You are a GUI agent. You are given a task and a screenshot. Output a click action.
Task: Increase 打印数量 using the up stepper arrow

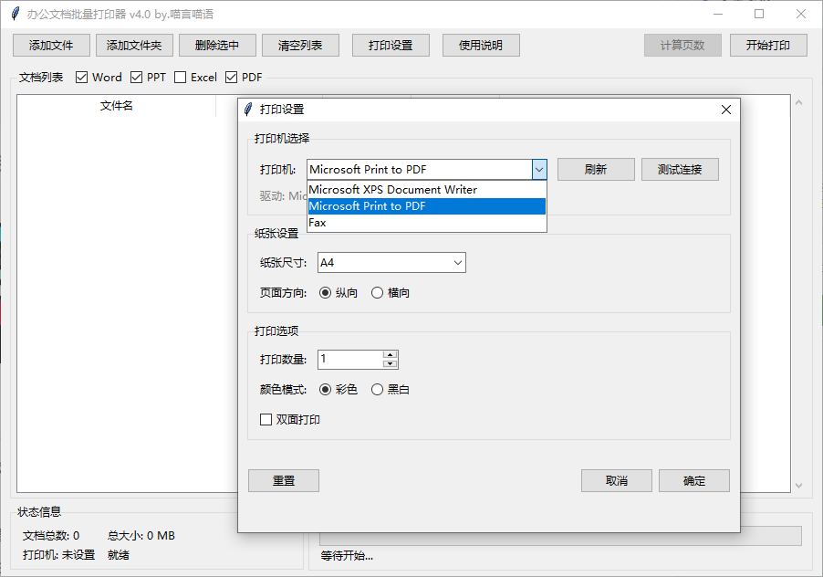391,355
